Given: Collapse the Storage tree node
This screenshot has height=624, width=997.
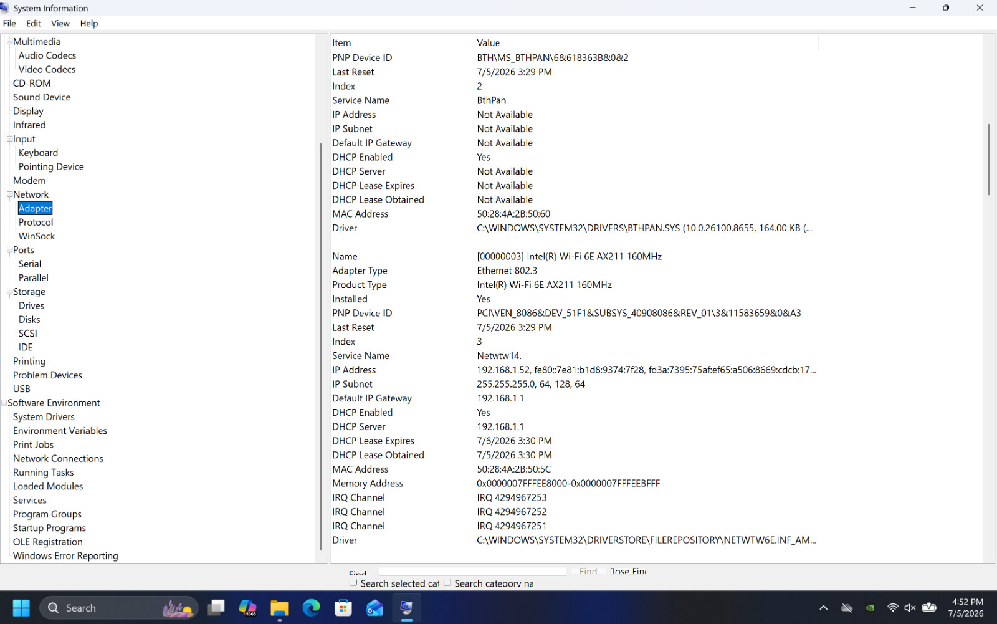Looking at the screenshot, I should (9, 292).
